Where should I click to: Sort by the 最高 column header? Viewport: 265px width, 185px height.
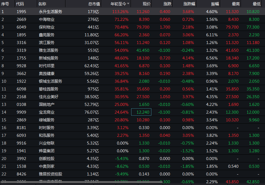click(236, 4)
